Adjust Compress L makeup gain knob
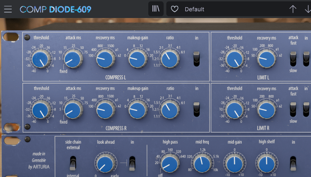This screenshot has width=311, height=177. 137,59
